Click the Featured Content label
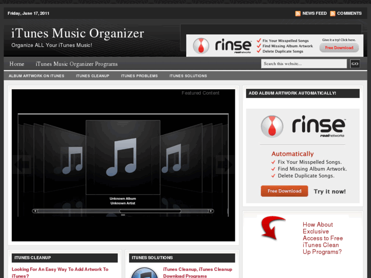This screenshot has width=371, height=278. (201, 93)
